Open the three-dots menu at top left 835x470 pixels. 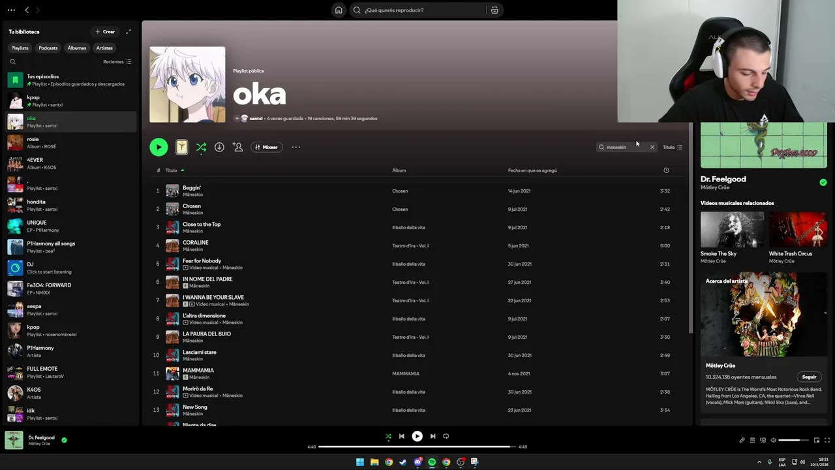coord(11,10)
